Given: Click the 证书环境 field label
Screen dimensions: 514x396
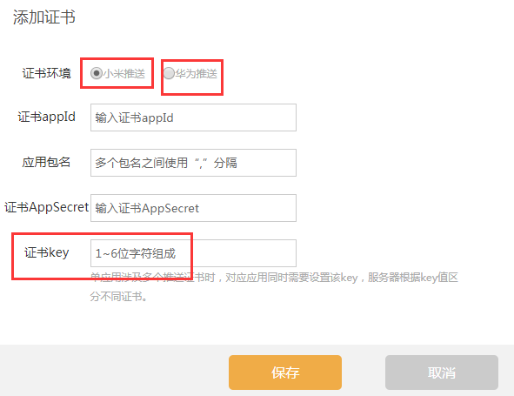Looking at the screenshot, I should [x=47, y=73].
